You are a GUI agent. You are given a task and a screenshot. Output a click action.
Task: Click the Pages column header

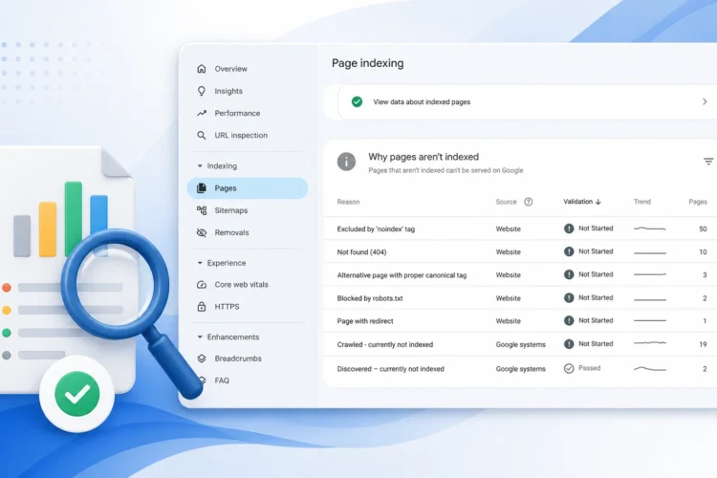[x=698, y=202]
